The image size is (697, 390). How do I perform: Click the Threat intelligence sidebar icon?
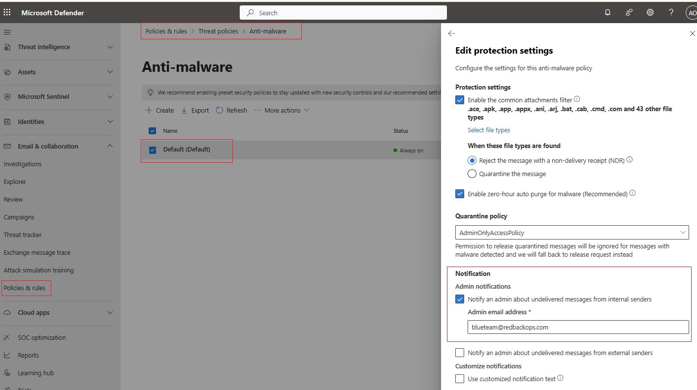click(x=7, y=47)
